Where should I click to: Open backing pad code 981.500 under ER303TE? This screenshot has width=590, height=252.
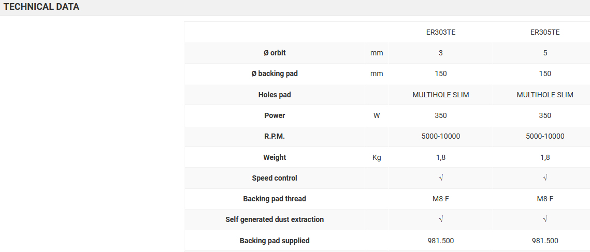pyautogui.click(x=441, y=241)
